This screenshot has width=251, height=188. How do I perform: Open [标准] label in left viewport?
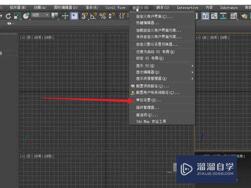38,156
